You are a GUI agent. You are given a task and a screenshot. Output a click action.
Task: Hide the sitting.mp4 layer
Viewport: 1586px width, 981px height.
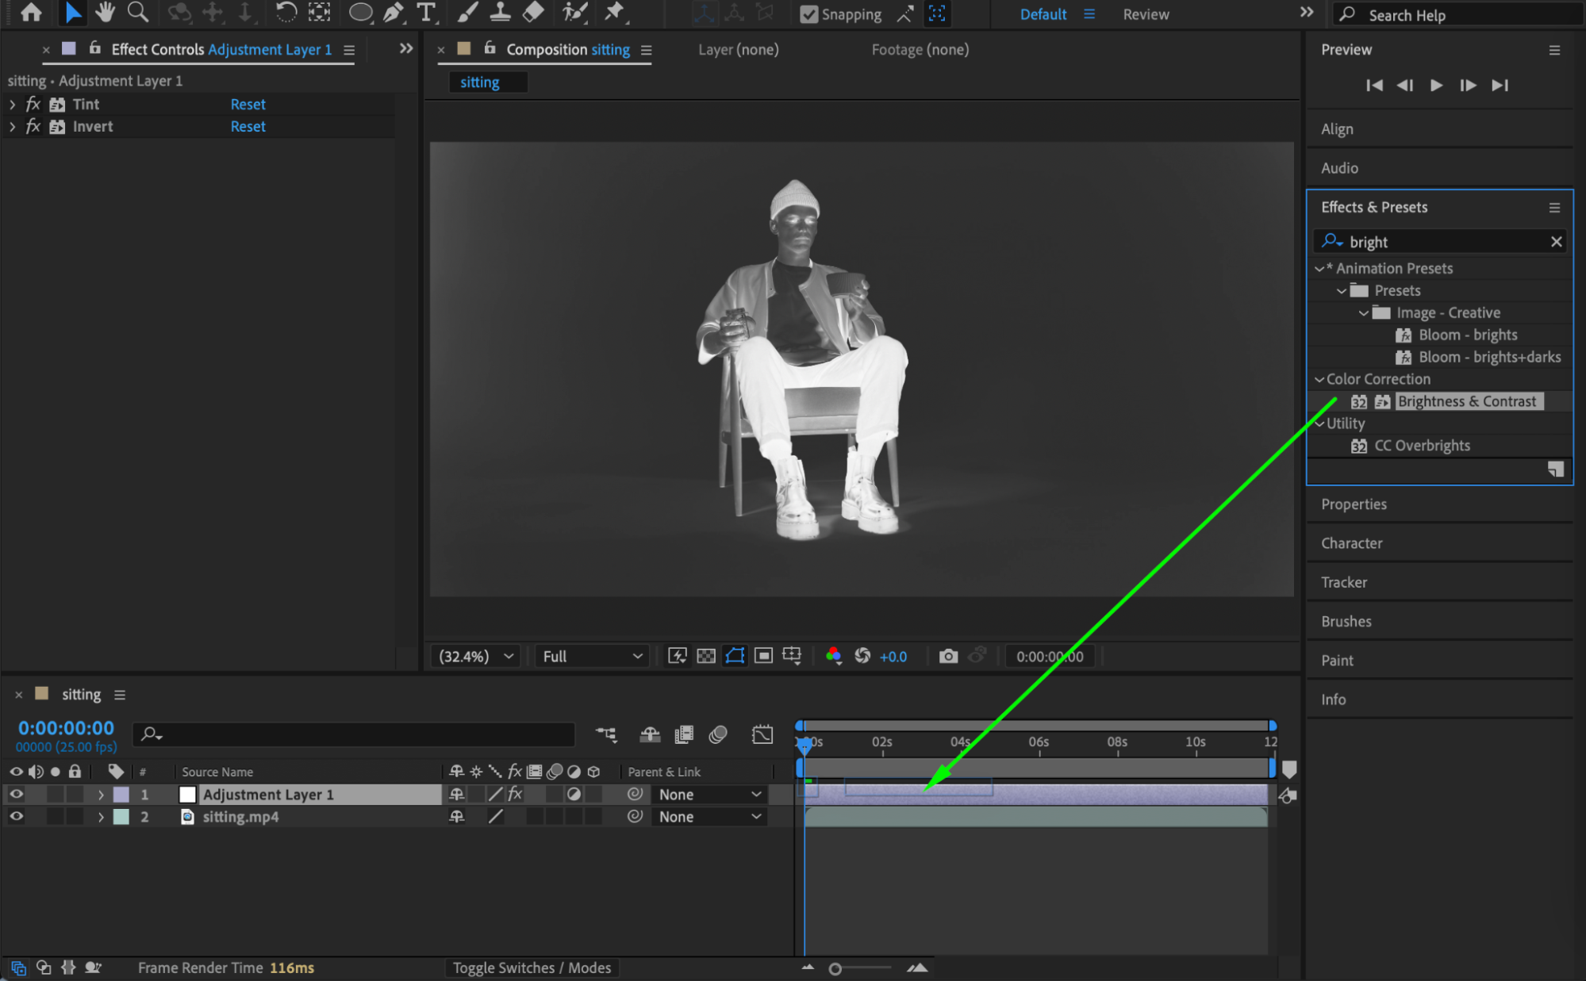point(16,816)
